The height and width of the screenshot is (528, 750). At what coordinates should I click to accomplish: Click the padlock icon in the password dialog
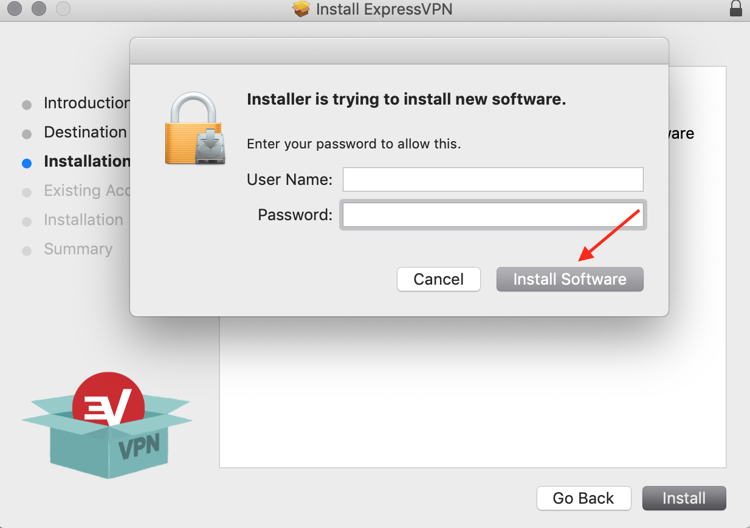click(194, 128)
